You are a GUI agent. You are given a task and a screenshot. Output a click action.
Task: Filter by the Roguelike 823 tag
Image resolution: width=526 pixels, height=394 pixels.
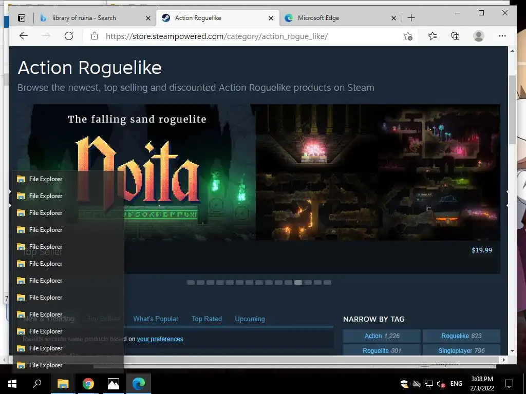[x=461, y=336]
